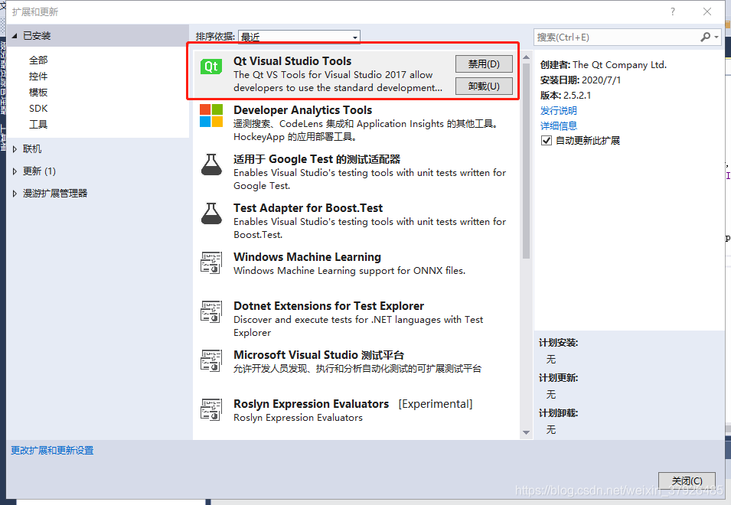The height and width of the screenshot is (505, 731).
Task: Select the 工具 tree item
Action: (x=38, y=125)
